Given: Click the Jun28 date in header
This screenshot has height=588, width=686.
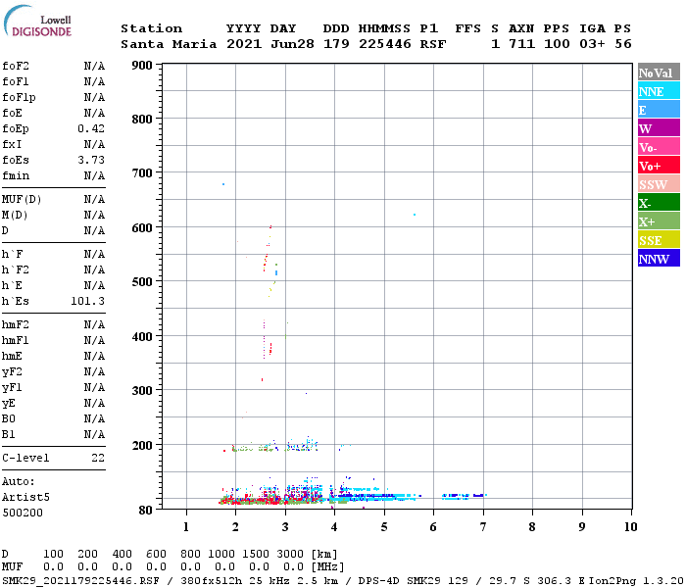Looking at the screenshot, I should [x=292, y=44].
